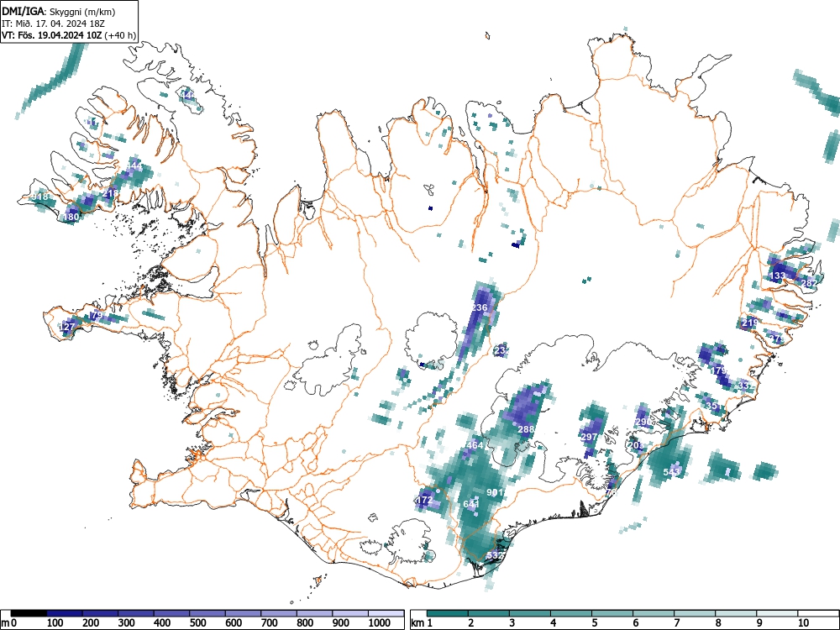
Task: Click the darkest teal swatch between km 1 and 2
Action: (x=448, y=613)
